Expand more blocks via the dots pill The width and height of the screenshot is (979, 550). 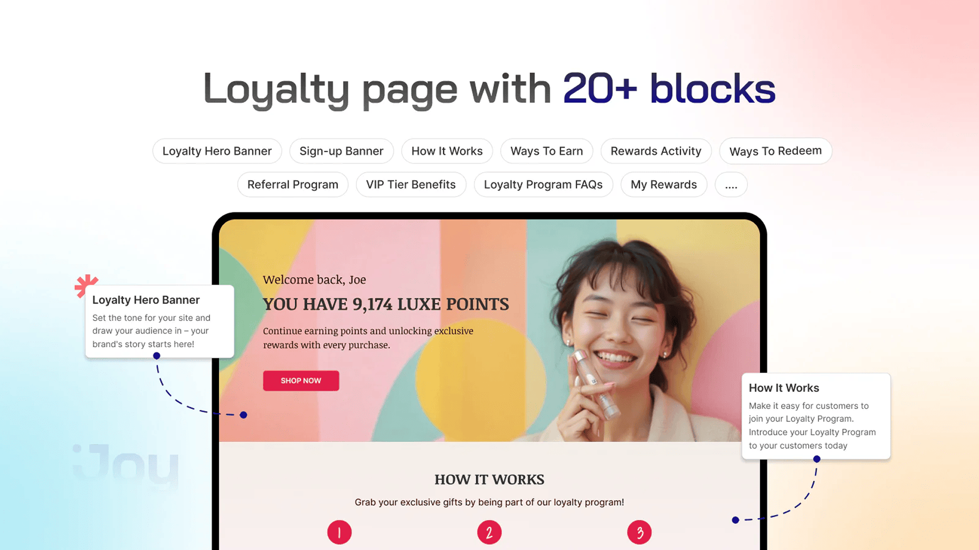point(731,184)
